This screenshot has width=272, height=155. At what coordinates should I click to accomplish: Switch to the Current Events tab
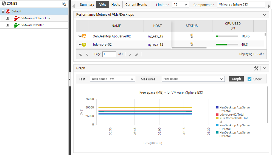coord(136,4)
